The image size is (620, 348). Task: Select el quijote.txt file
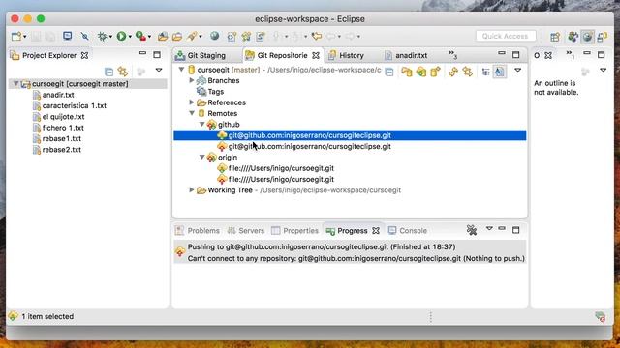(63, 117)
